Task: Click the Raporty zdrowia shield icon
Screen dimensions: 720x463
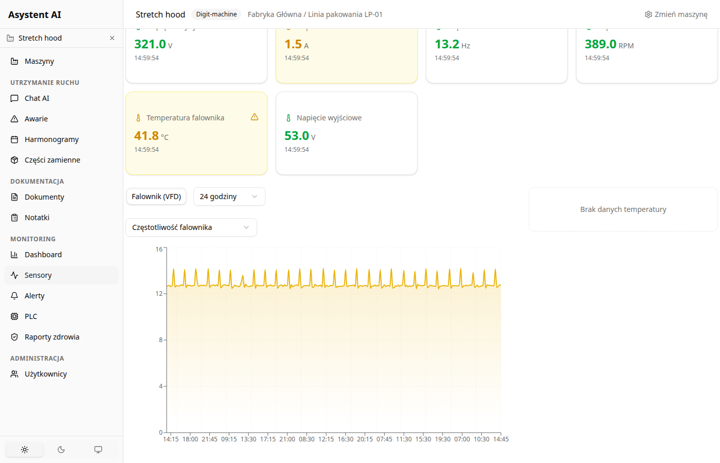Action: (14, 337)
